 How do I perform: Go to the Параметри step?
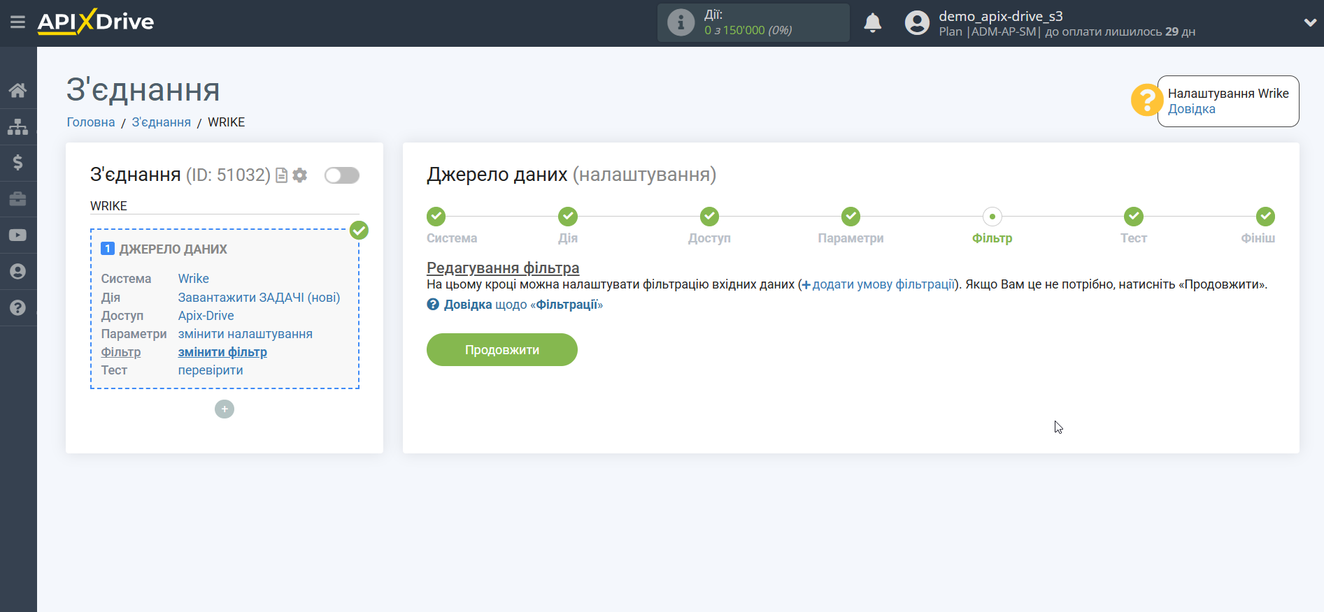[x=850, y=217]
